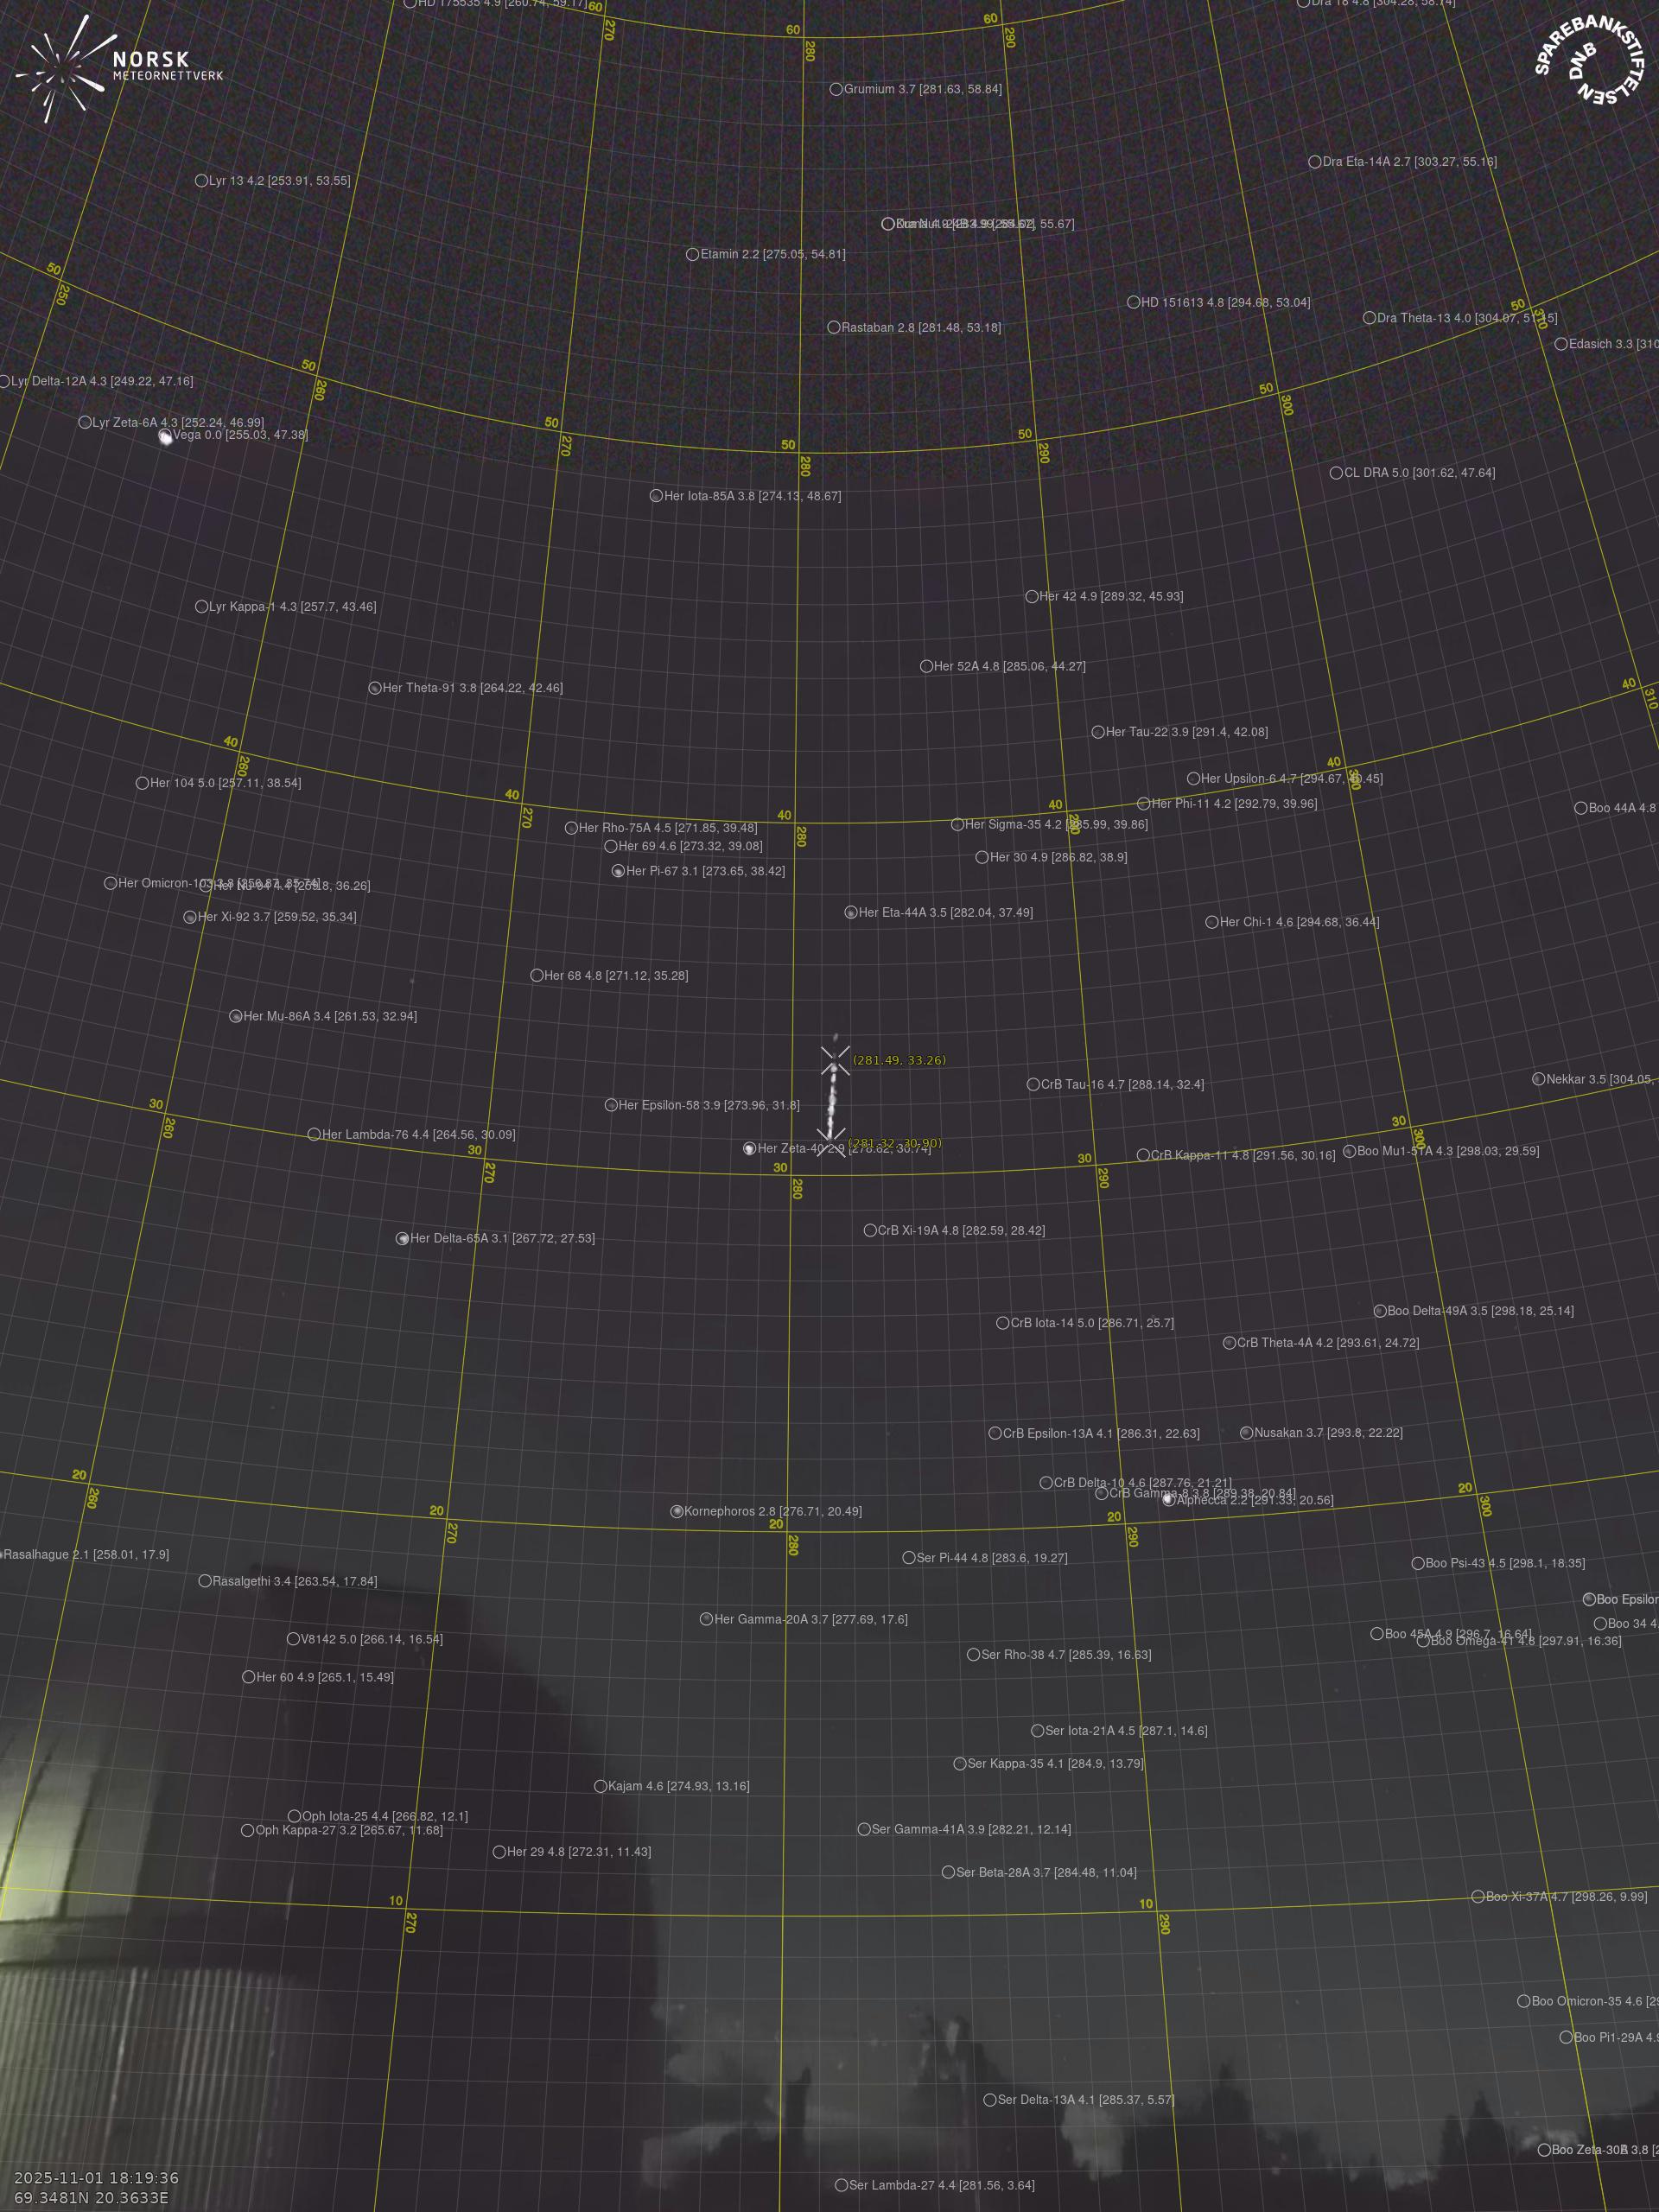Click the Ser Lambda-27 star label
This screenshot has width=1659, height=2212.
pos(941,2185)
